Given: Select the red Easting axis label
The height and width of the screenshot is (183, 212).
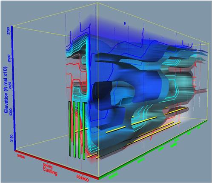Looking at the screenshot, I should click(50, 171).
